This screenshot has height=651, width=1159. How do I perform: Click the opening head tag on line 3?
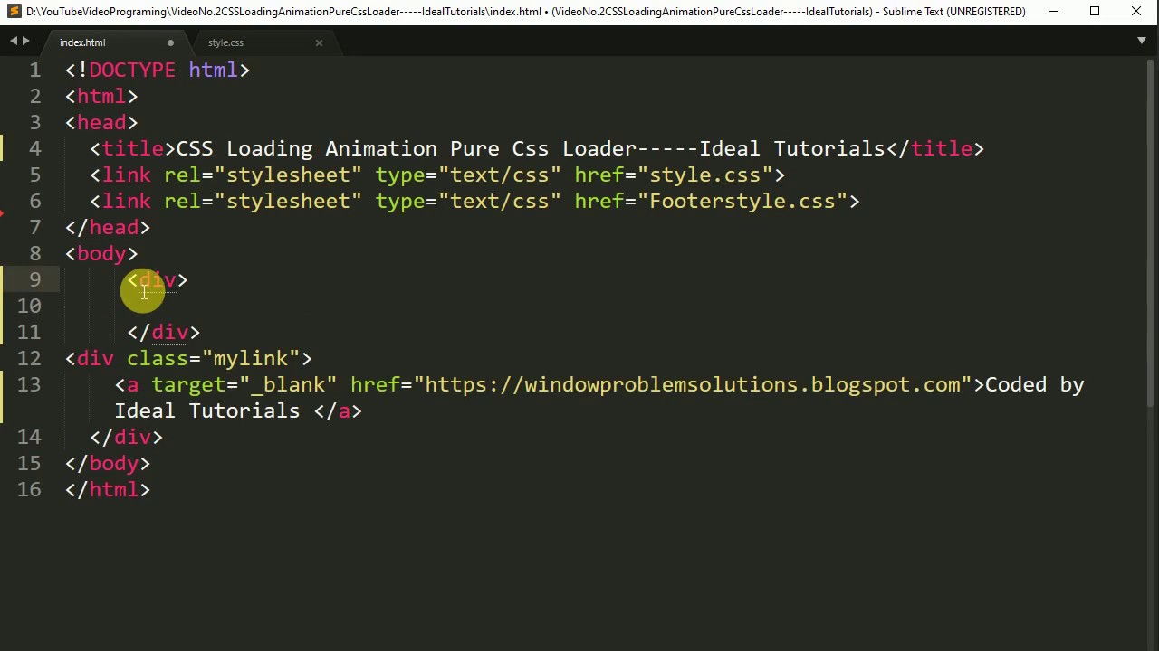[101, 122]
